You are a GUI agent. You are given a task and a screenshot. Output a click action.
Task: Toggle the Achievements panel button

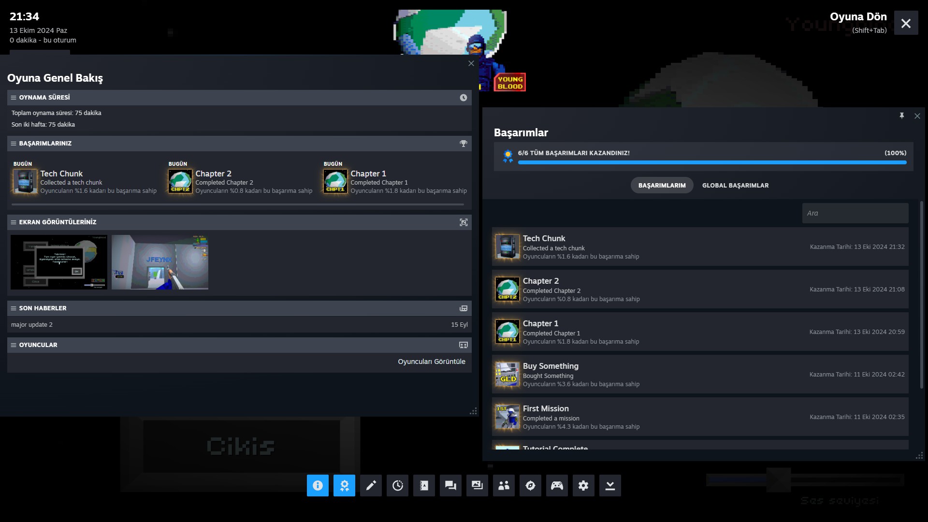[344, 485]
